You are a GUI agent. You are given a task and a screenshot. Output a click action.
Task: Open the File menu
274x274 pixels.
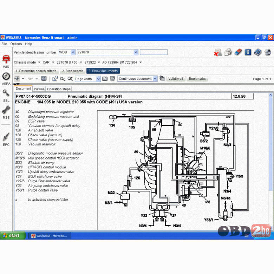[4, 44]
